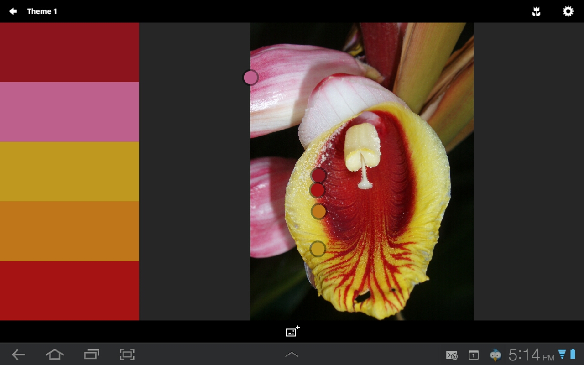
Task: Select the golden yellow color swatch
Action: pos(69,172)
